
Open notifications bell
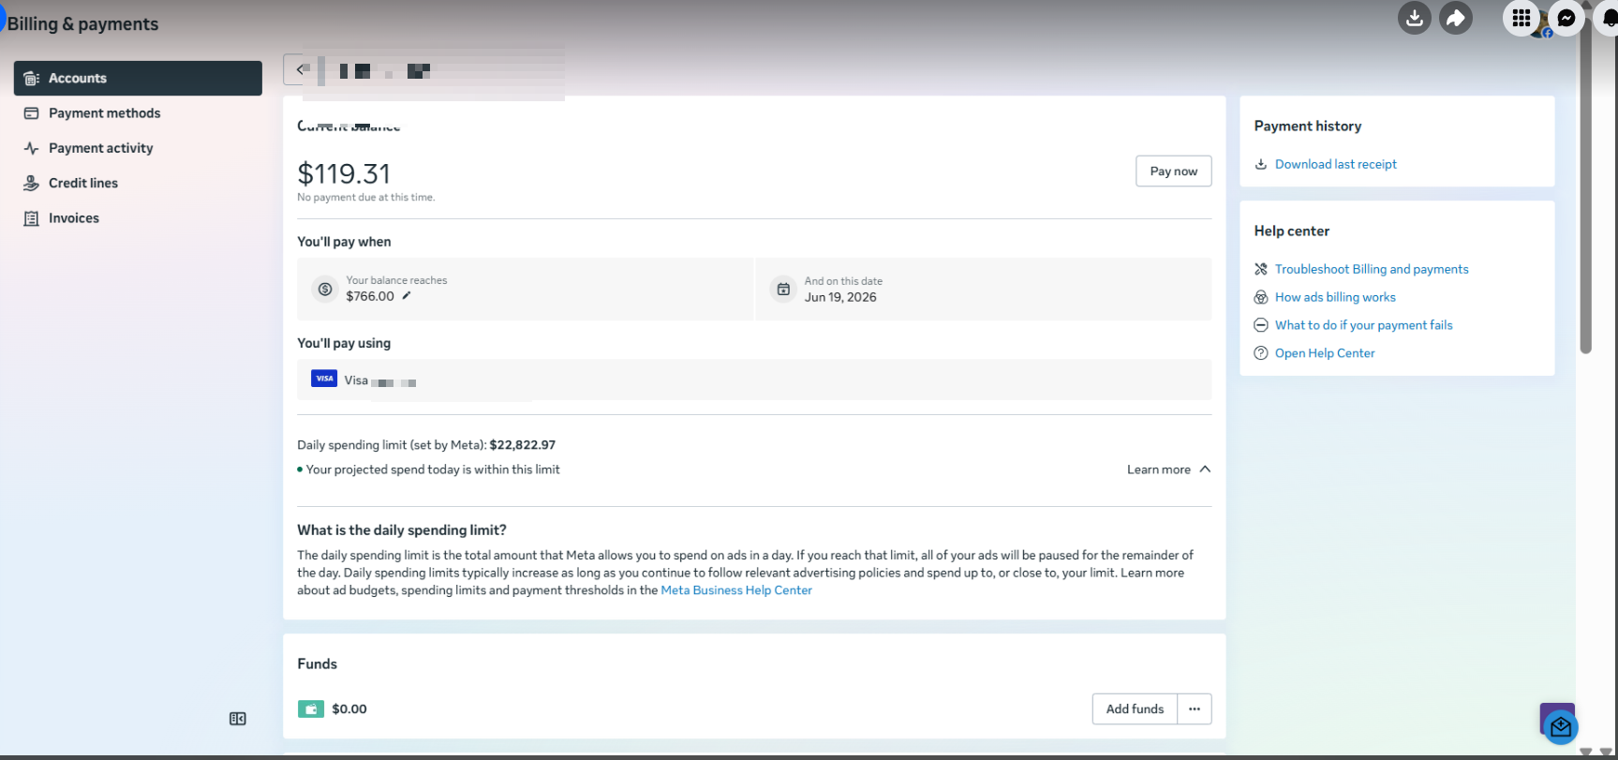click(1609, 18)
